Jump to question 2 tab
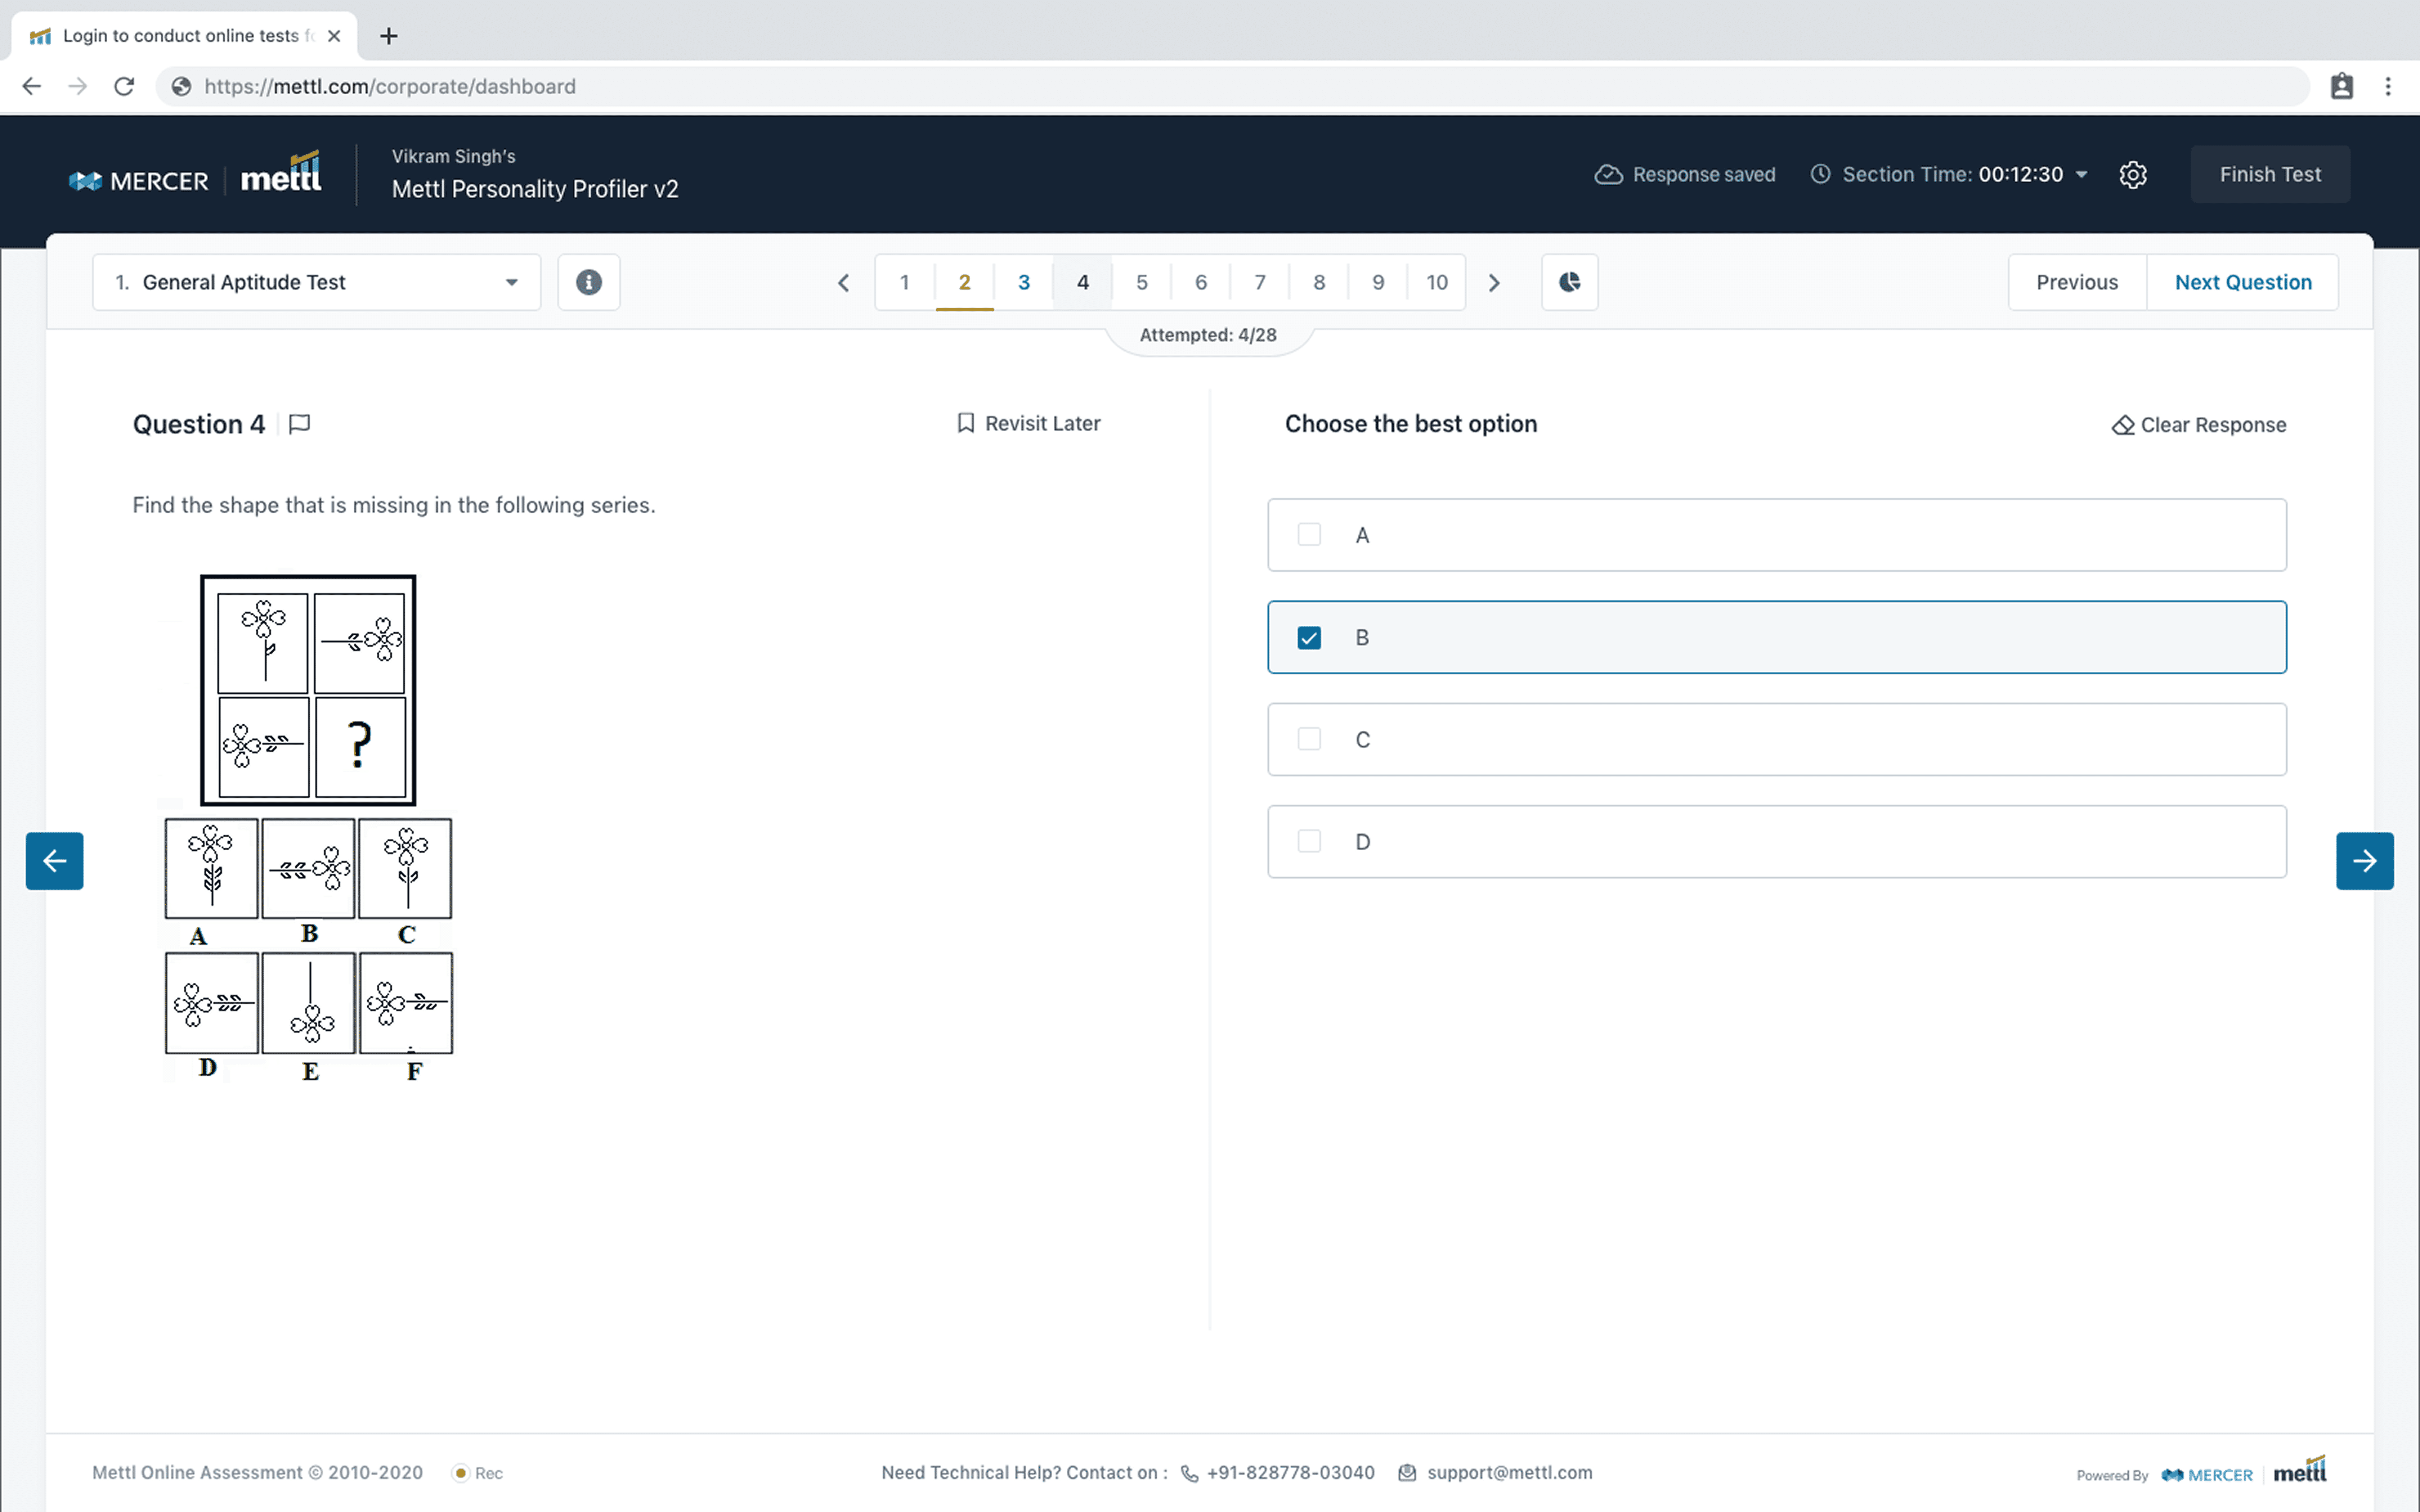Screen dimensions: 2420x1512 (964, 282)
